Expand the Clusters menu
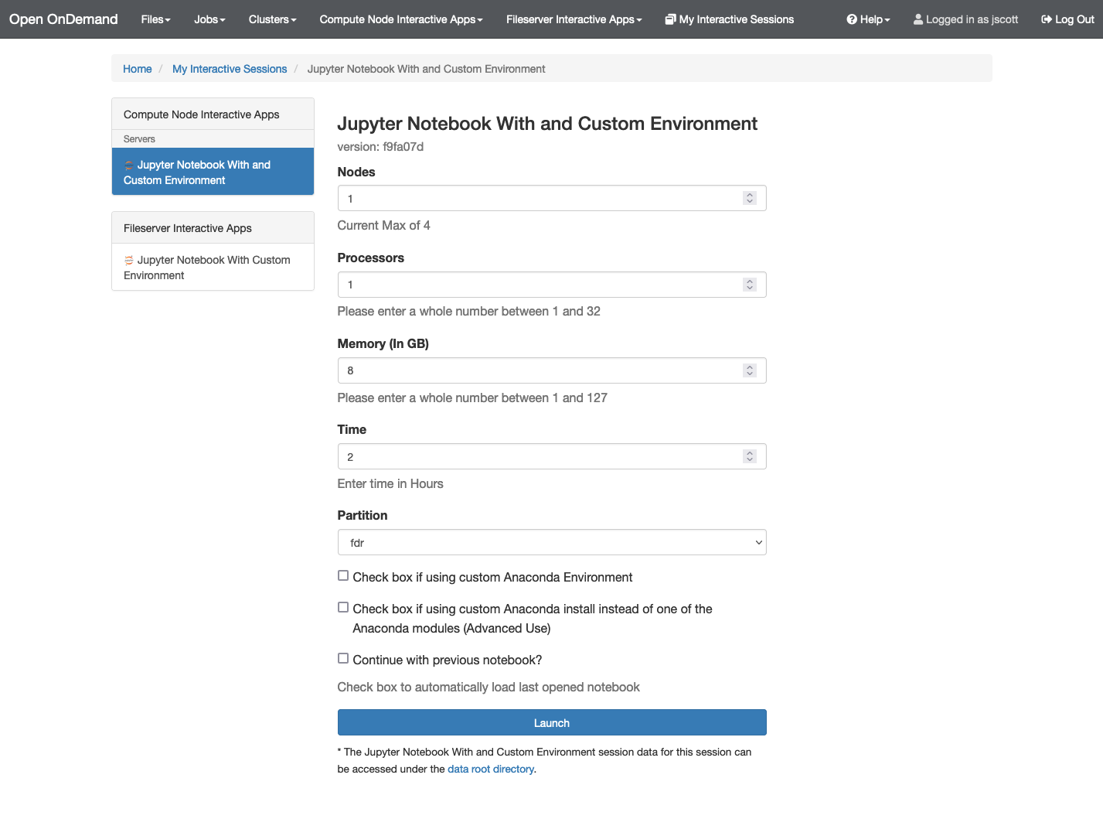The height and width of the screenshot is (819, 1103). click(272, 19)
